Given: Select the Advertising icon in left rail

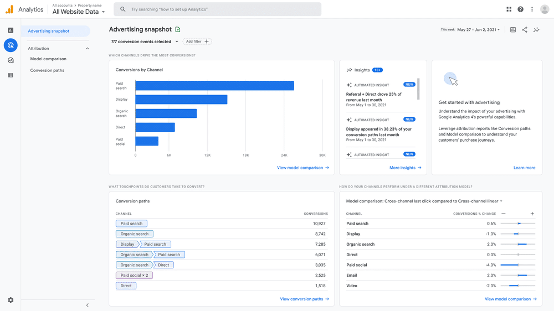Looking at the screenshot, I should coord(11,45).
